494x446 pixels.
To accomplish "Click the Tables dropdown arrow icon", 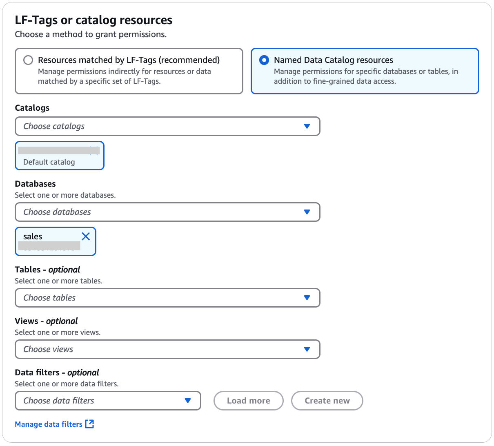I will point(307,298).
